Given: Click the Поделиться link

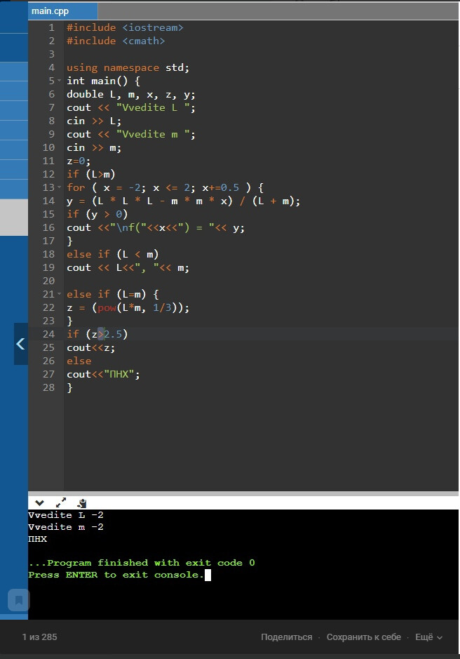Looking at the screenshot, I should point(287,637).
